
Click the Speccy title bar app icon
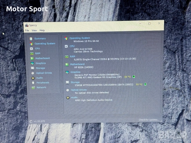[26, 25]
